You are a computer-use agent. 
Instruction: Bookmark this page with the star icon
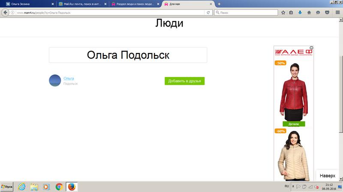pyautogui.click(x=283, y=12)
